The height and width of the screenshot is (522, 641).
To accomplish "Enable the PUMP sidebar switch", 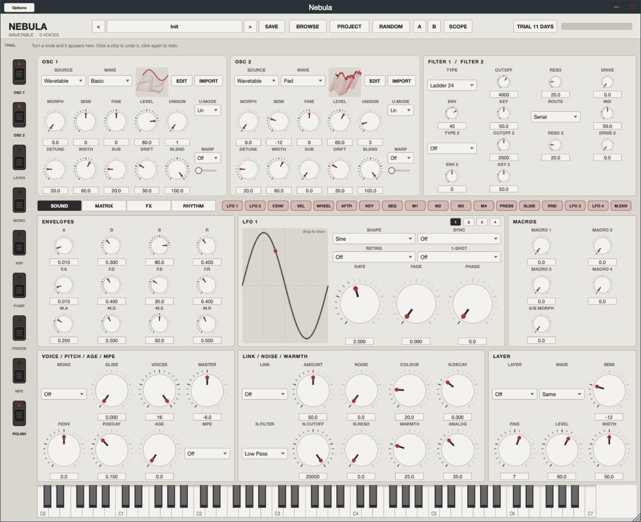I will 19,286.
